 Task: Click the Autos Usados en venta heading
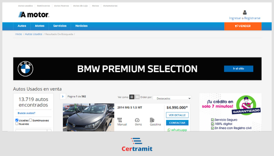(38, 89)
